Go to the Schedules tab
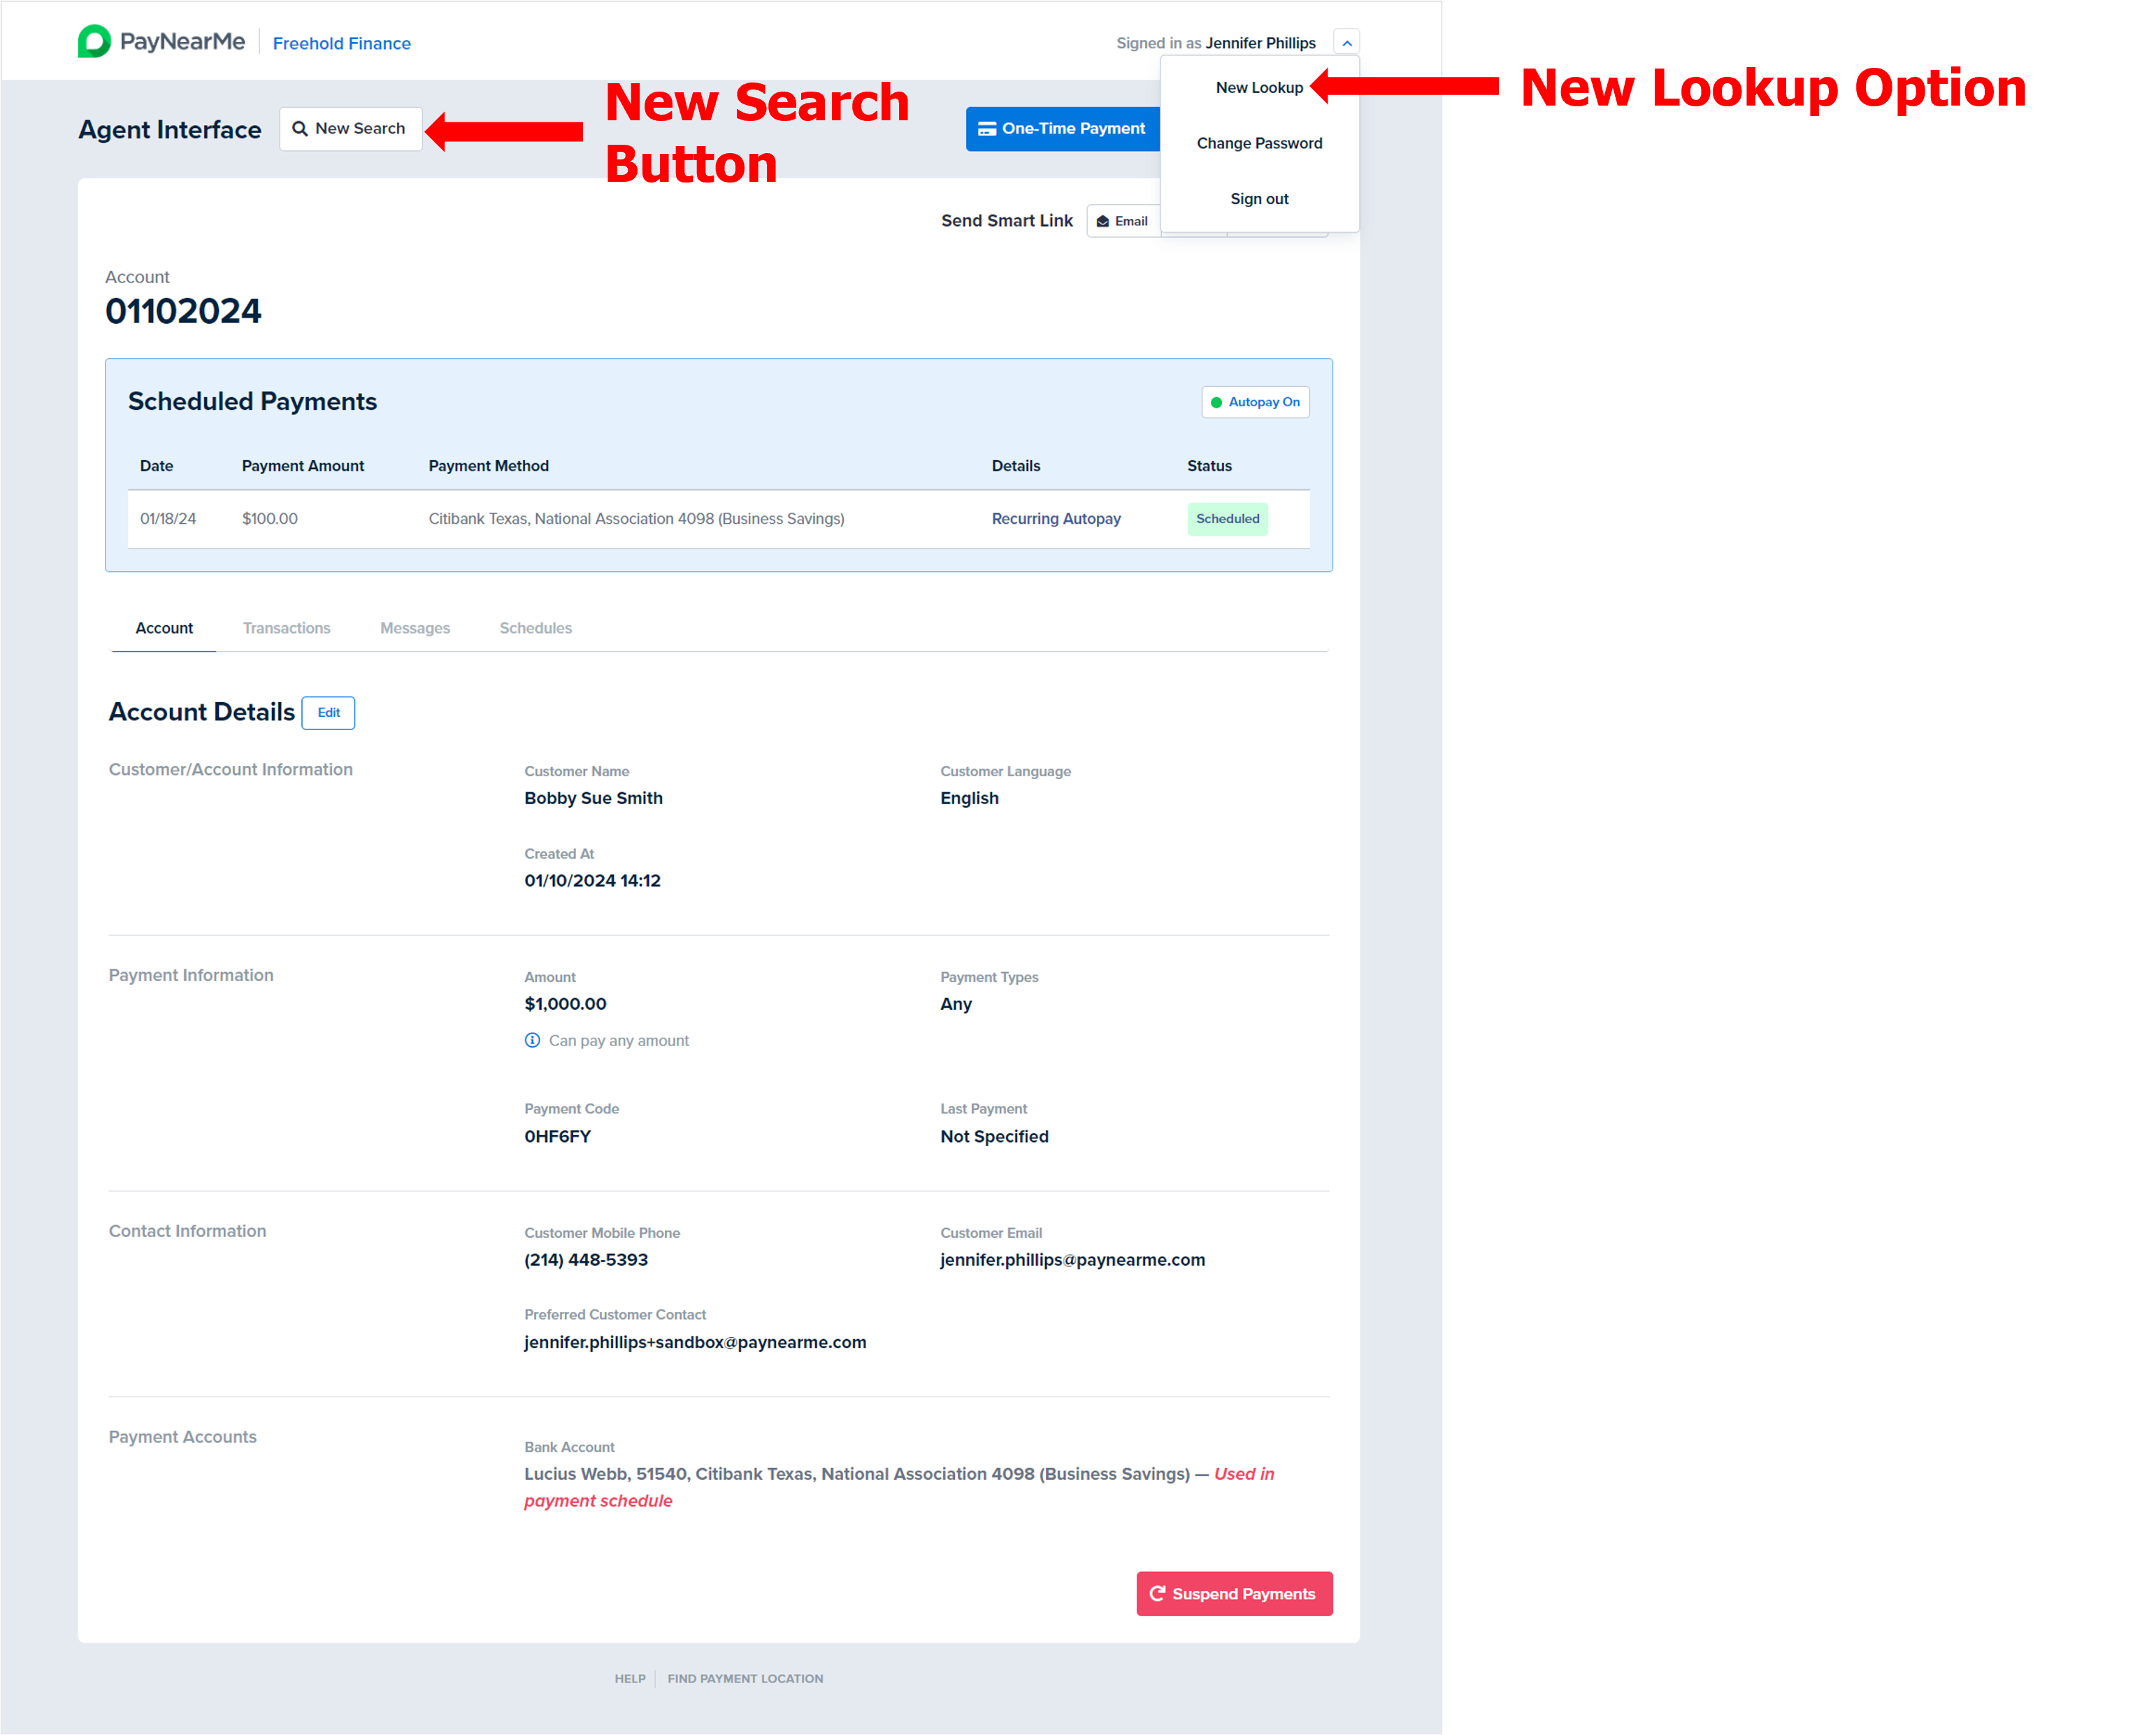 coord(535,629)
